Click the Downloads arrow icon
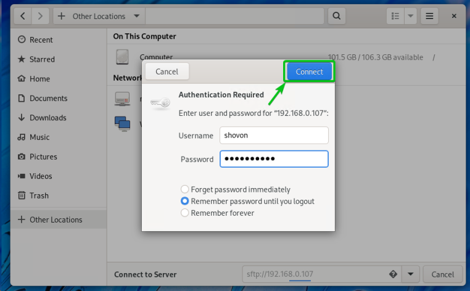 pyautogui.click(x=22, y=118)
